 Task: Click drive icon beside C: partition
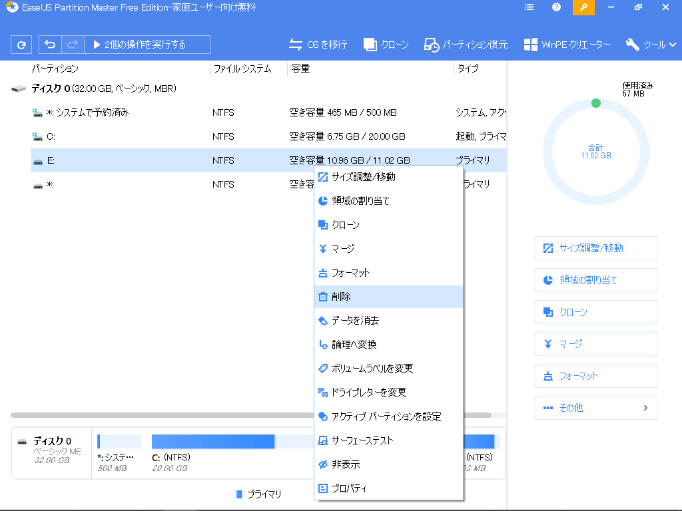tap(38, 137)
